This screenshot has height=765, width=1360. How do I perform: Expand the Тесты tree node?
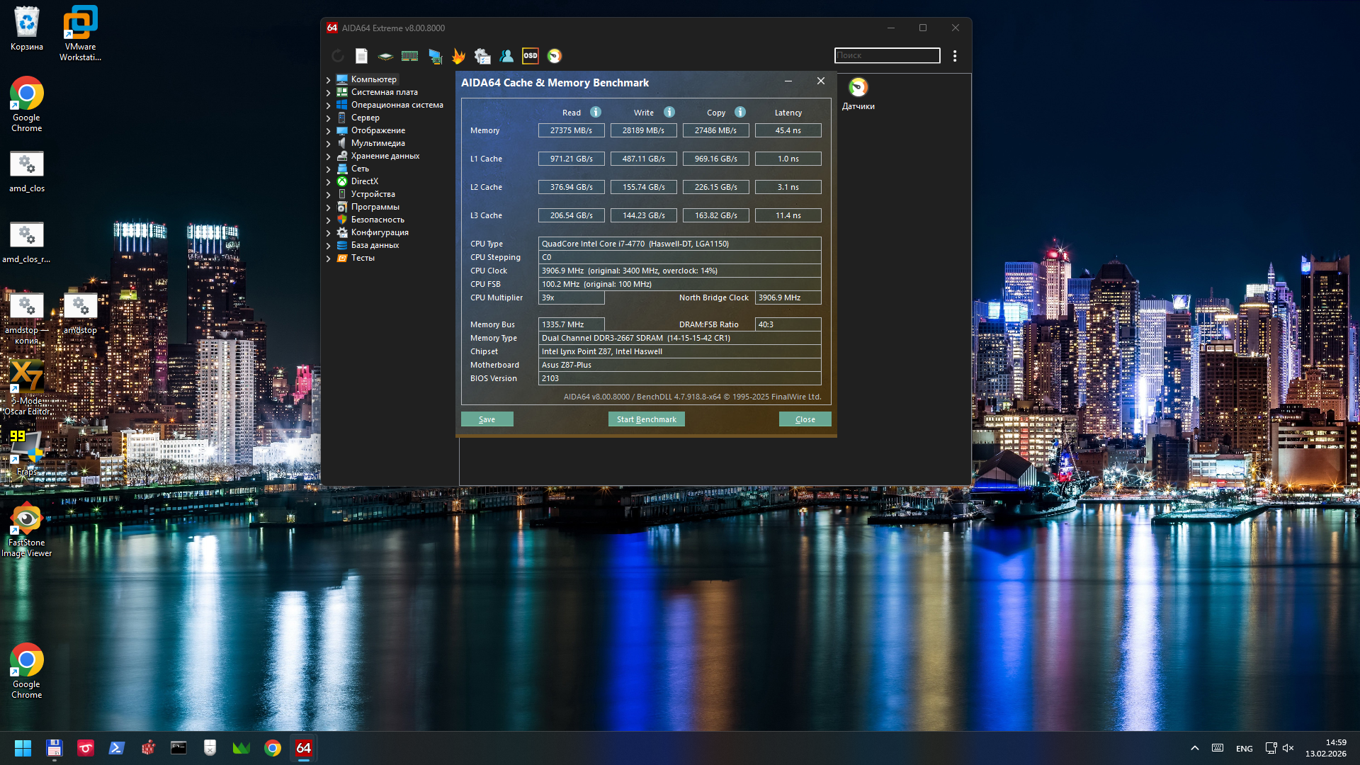pyautogui.click(x=329, y=259)
